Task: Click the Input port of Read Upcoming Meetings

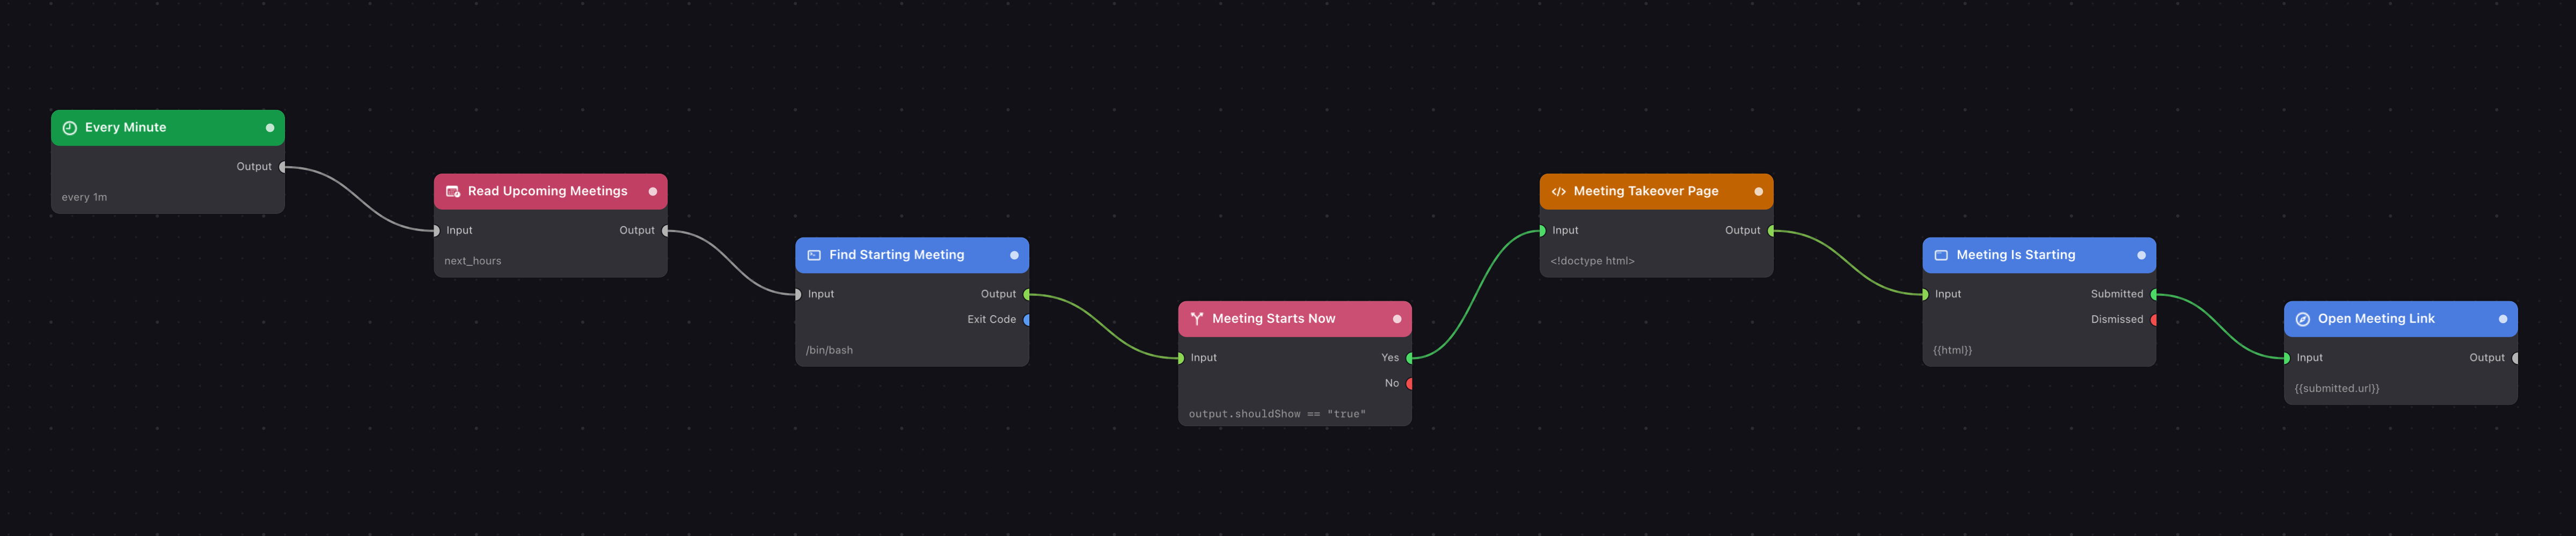Action: (x=435, y=230)
